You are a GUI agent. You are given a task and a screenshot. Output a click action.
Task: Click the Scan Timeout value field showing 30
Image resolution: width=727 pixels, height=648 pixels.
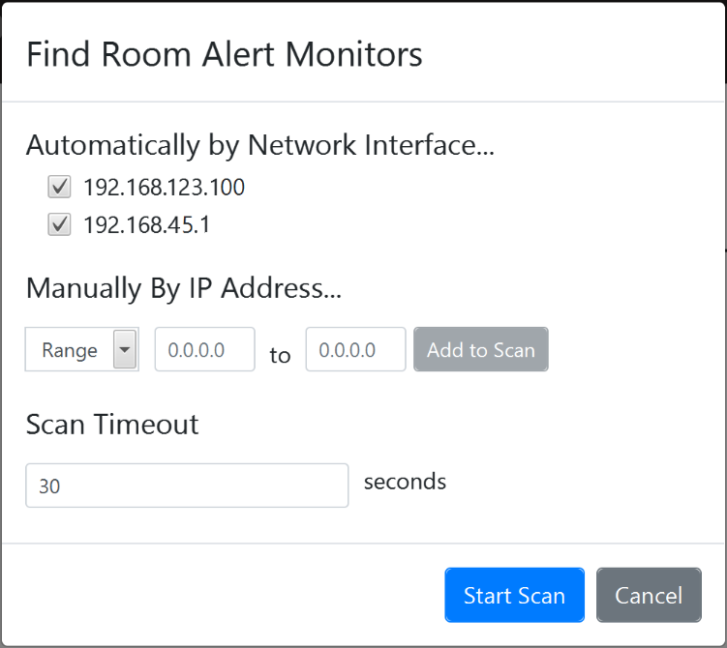point(187,486)
